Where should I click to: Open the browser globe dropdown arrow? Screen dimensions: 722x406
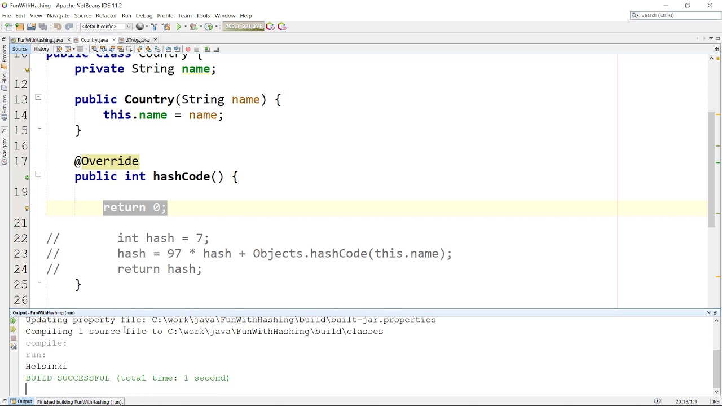147,27
